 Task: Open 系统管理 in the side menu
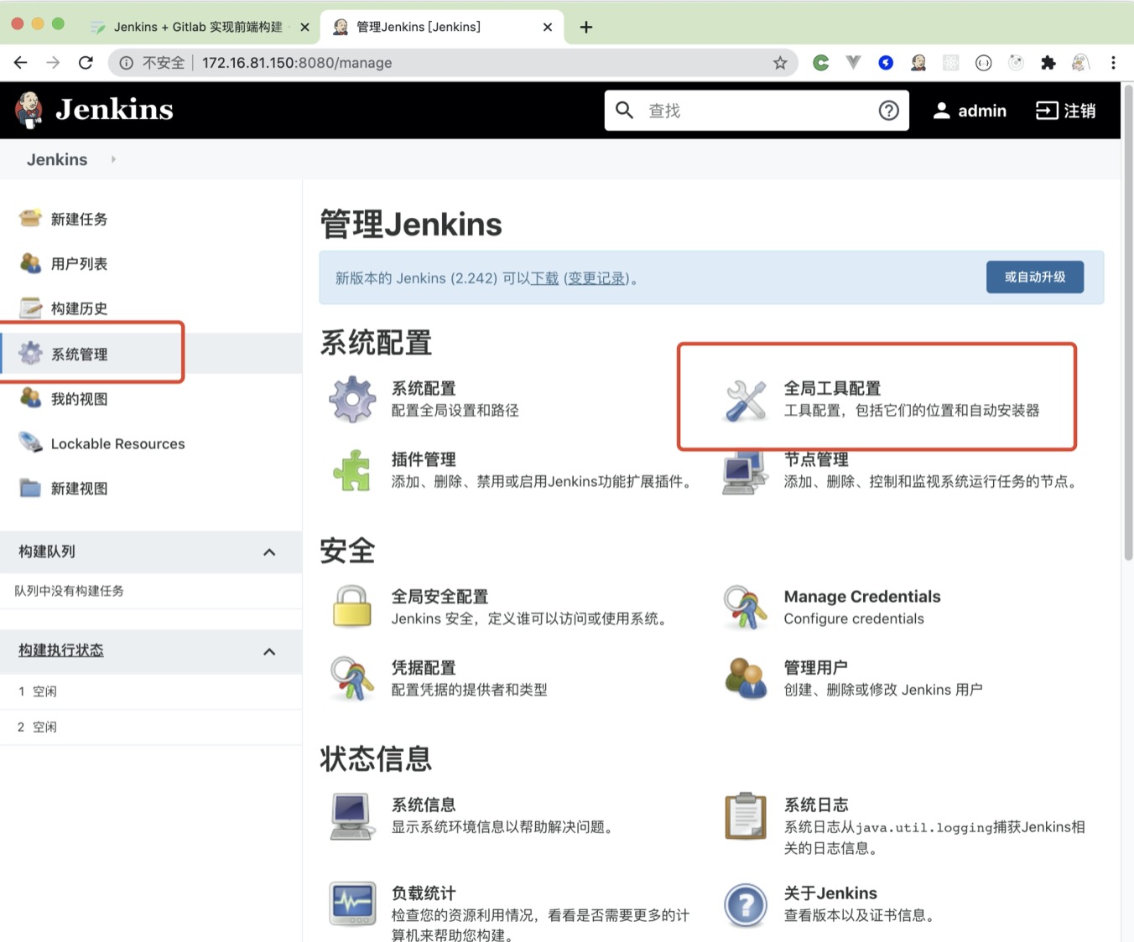(x=79, y=355)
